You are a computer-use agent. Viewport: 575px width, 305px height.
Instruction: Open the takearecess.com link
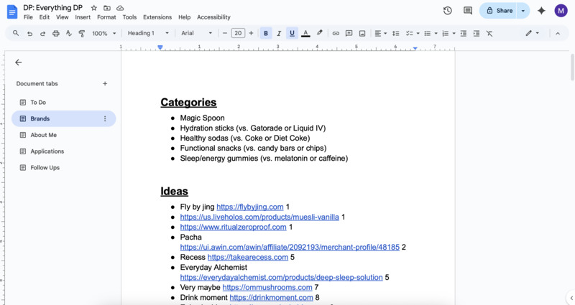pyautogui.click(x=248, y=257)
